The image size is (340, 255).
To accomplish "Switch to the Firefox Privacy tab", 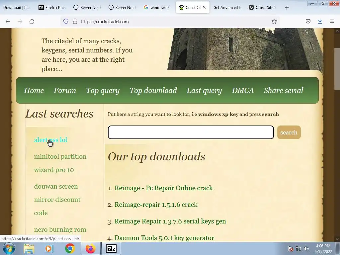I will point(53,8).
